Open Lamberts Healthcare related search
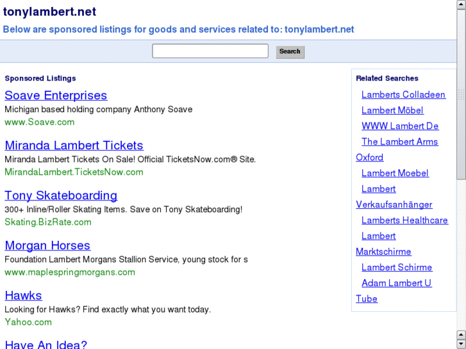The width and height of the screenshot is (466, 349). (x=404, y=220)
